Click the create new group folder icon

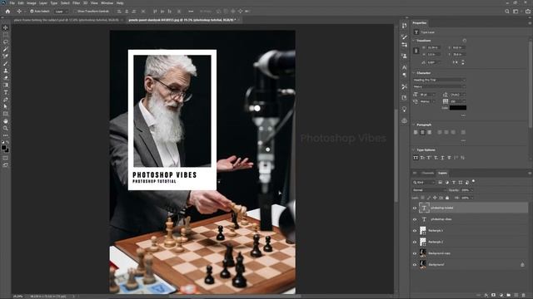[x=509, y=296]
